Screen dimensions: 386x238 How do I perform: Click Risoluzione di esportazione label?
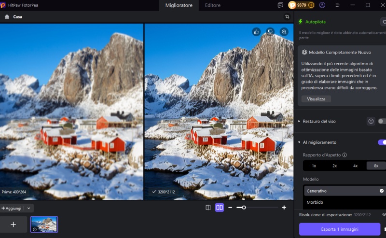click(x=325, y=215)
